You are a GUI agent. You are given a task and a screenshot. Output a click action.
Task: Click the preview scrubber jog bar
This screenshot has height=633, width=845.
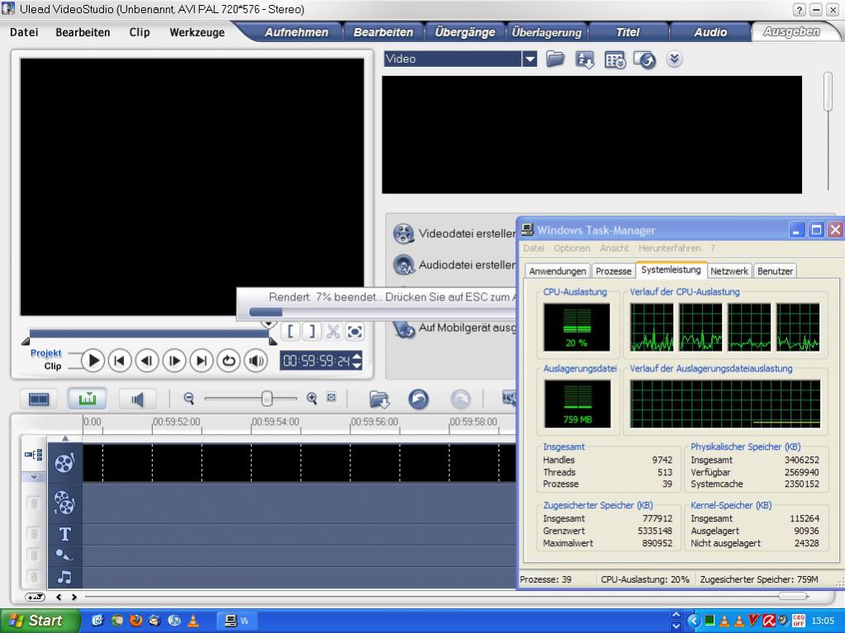150,333
